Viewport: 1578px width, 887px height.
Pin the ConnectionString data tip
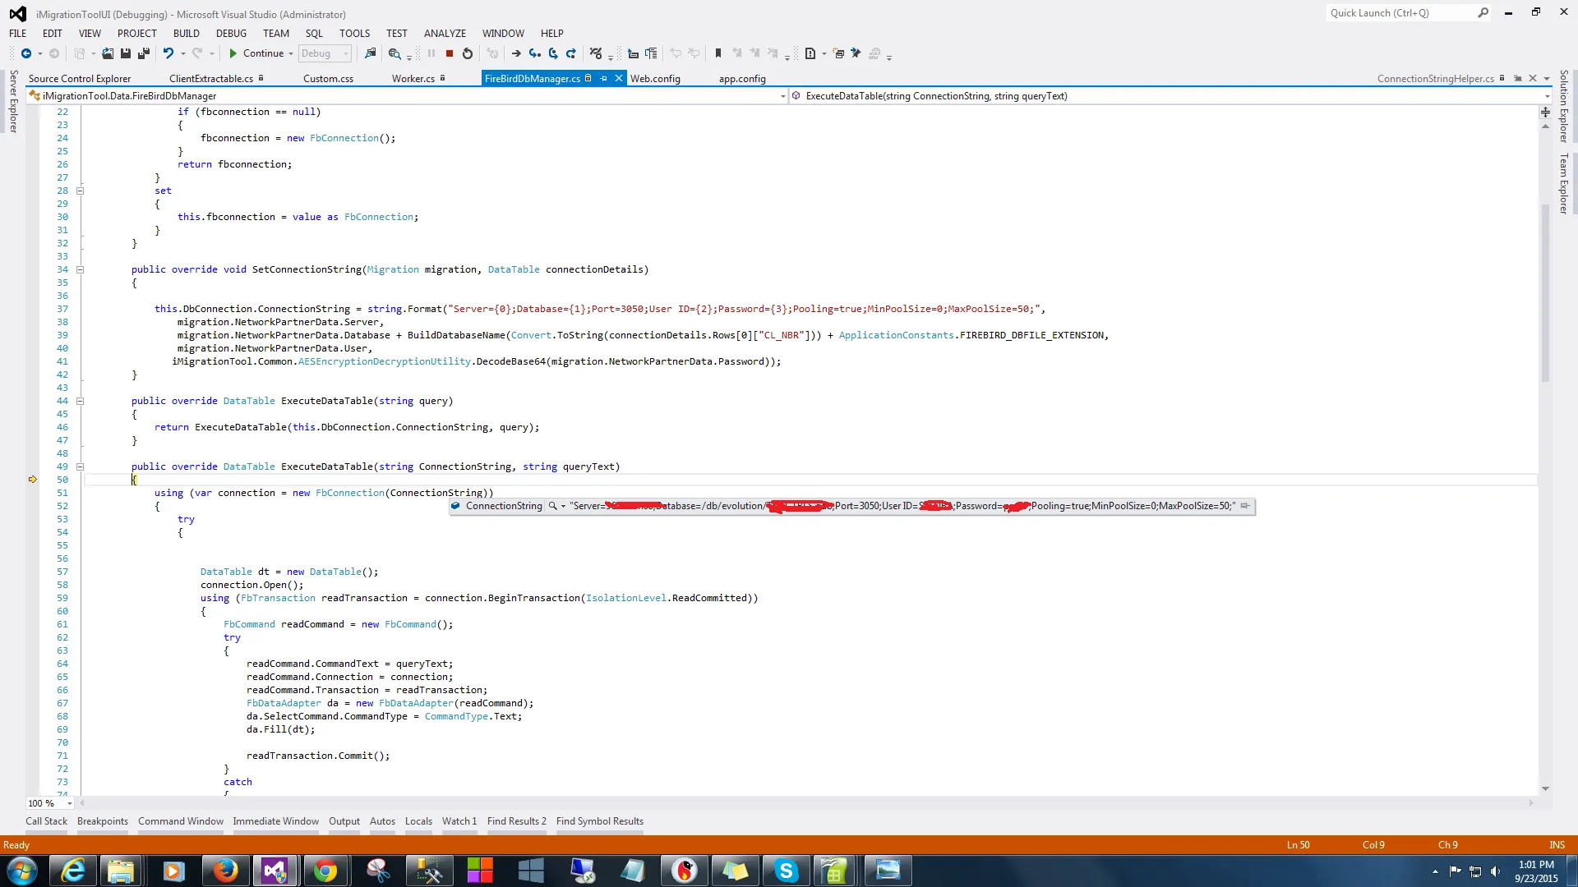click(x=1245, y=506)
